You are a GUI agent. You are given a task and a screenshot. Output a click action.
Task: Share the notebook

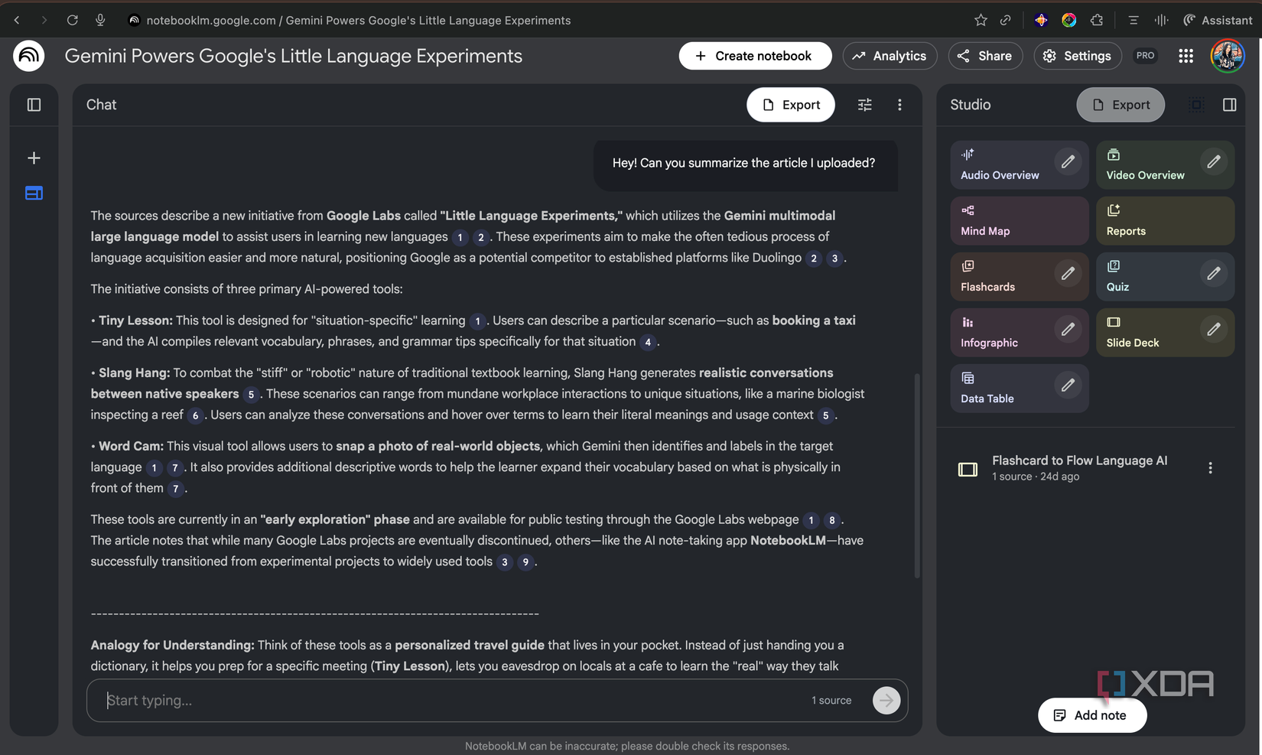pyautogui.click(x=985, y=56)
